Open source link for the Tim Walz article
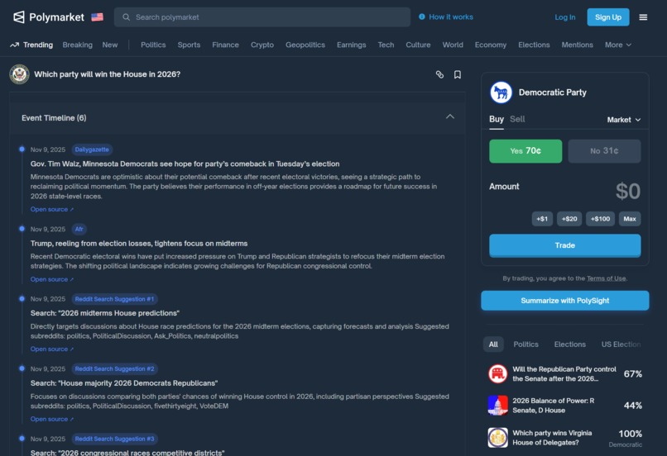The width and height of the screenshot is (667, 456). pyautogui.click(x=52, y=209)
